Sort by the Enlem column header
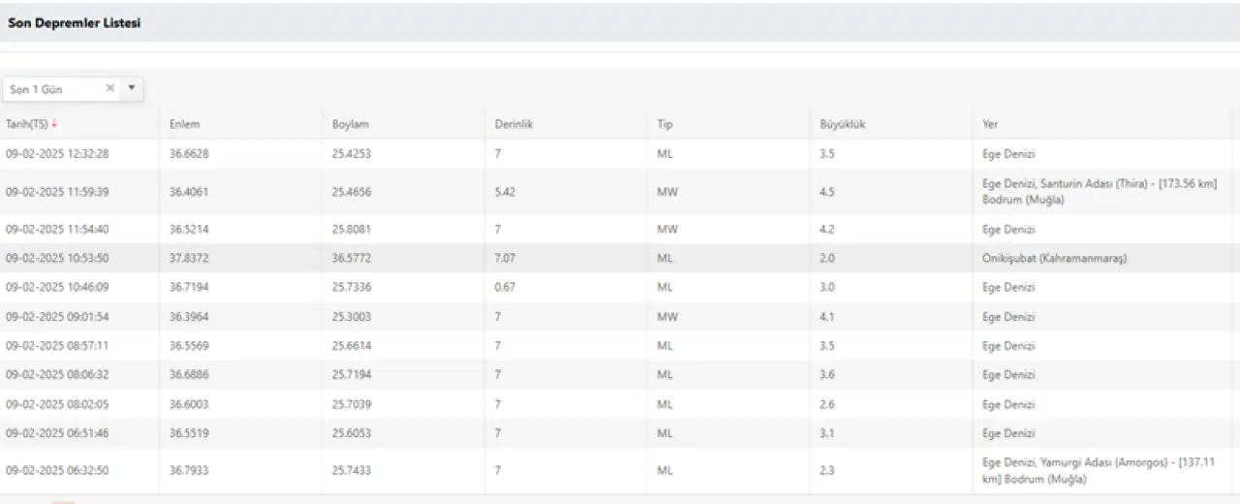1240x504 pixels. pos(184,124)
